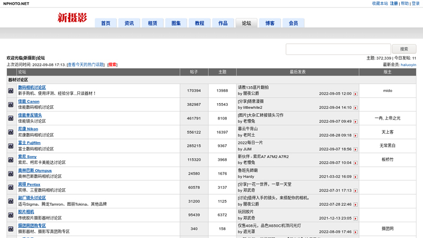Click the forum icon beside 索尼 Sony
Image resolution: width=423 pixels, height=238 pixels.
point(11,160)
